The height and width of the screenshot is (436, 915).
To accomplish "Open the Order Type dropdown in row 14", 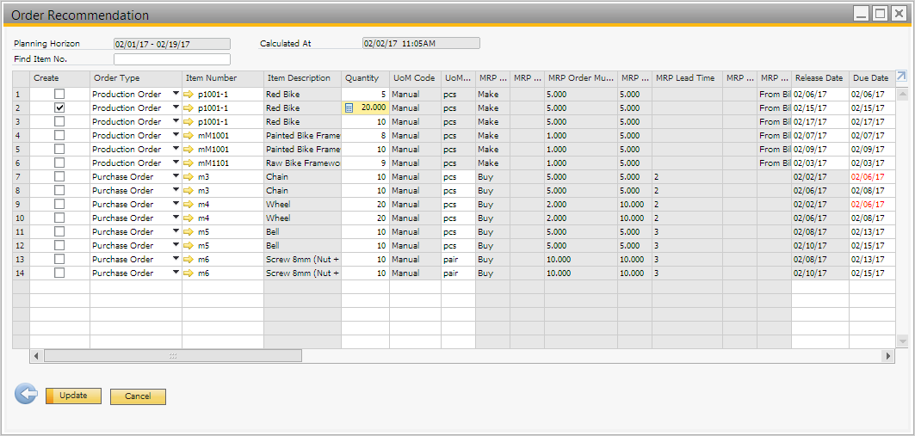I will [176, 273].
